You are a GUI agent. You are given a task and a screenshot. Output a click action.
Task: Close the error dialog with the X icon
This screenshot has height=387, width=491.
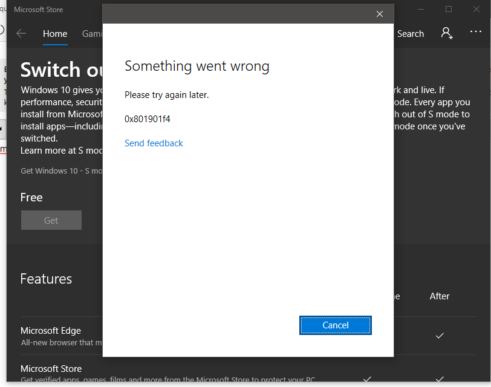pos(380,14)
